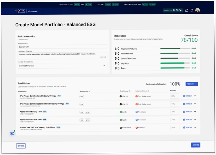The width and height of the screenshot is (216, 155).
Task: Click the Projected Risk score bar
Action: (175, 53)
